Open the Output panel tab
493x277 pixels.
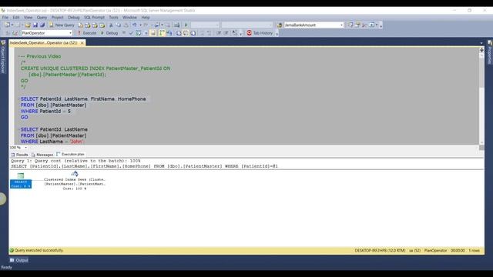(18, 260)
